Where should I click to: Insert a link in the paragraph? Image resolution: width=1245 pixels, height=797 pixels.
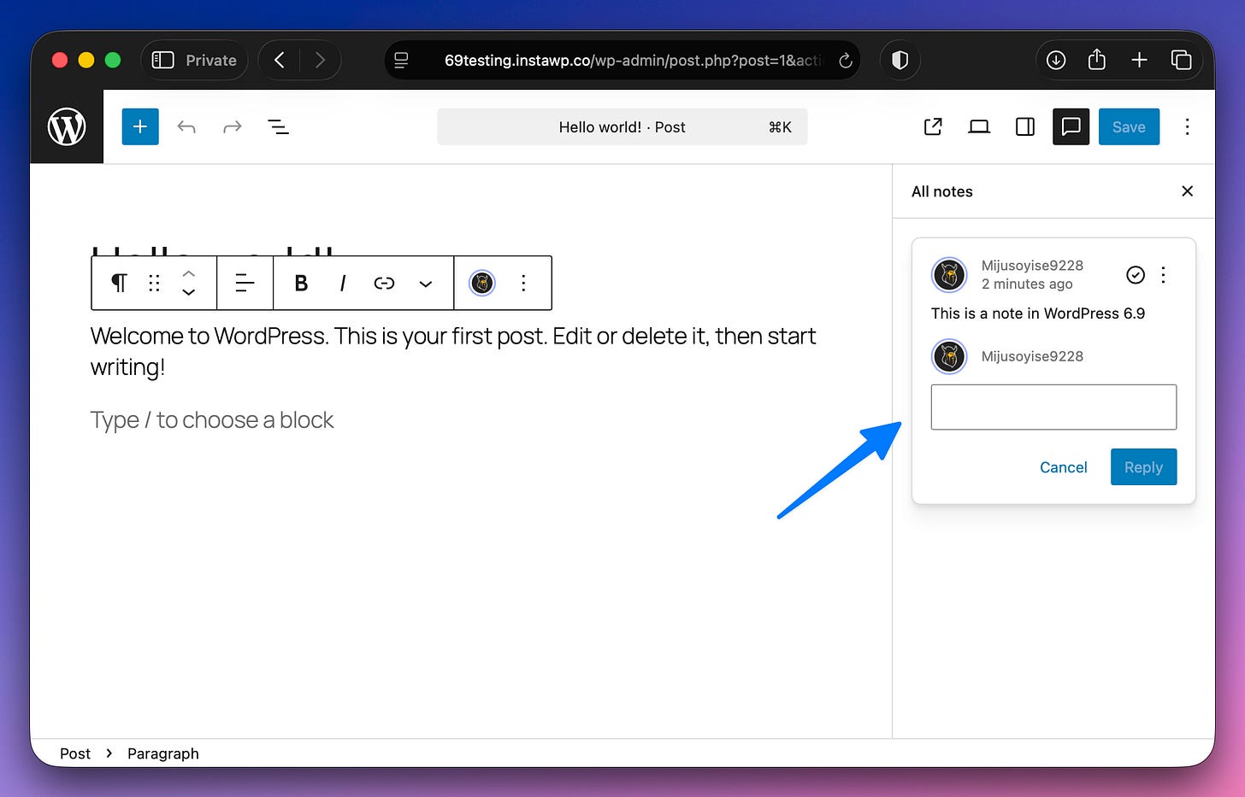[384, 283]
